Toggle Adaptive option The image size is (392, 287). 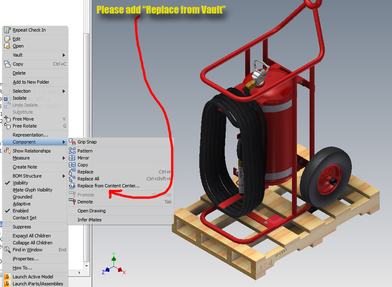pos(35,204)
